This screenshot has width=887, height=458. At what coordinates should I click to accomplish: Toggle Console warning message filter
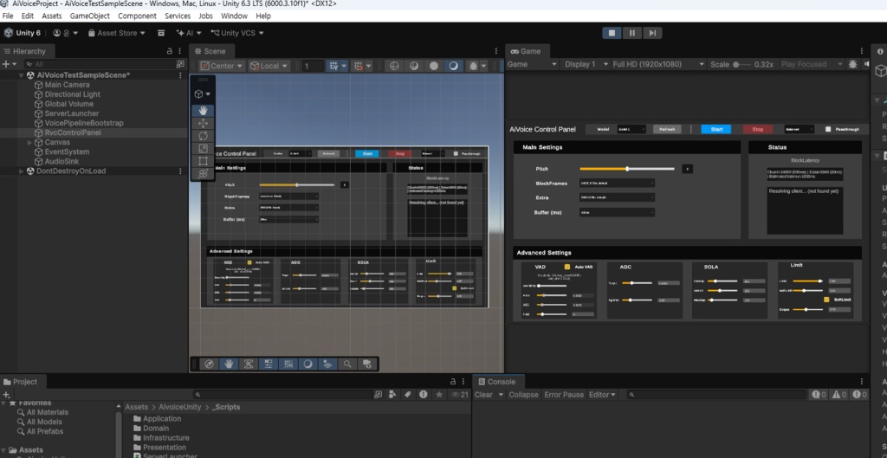coord(838,395)
